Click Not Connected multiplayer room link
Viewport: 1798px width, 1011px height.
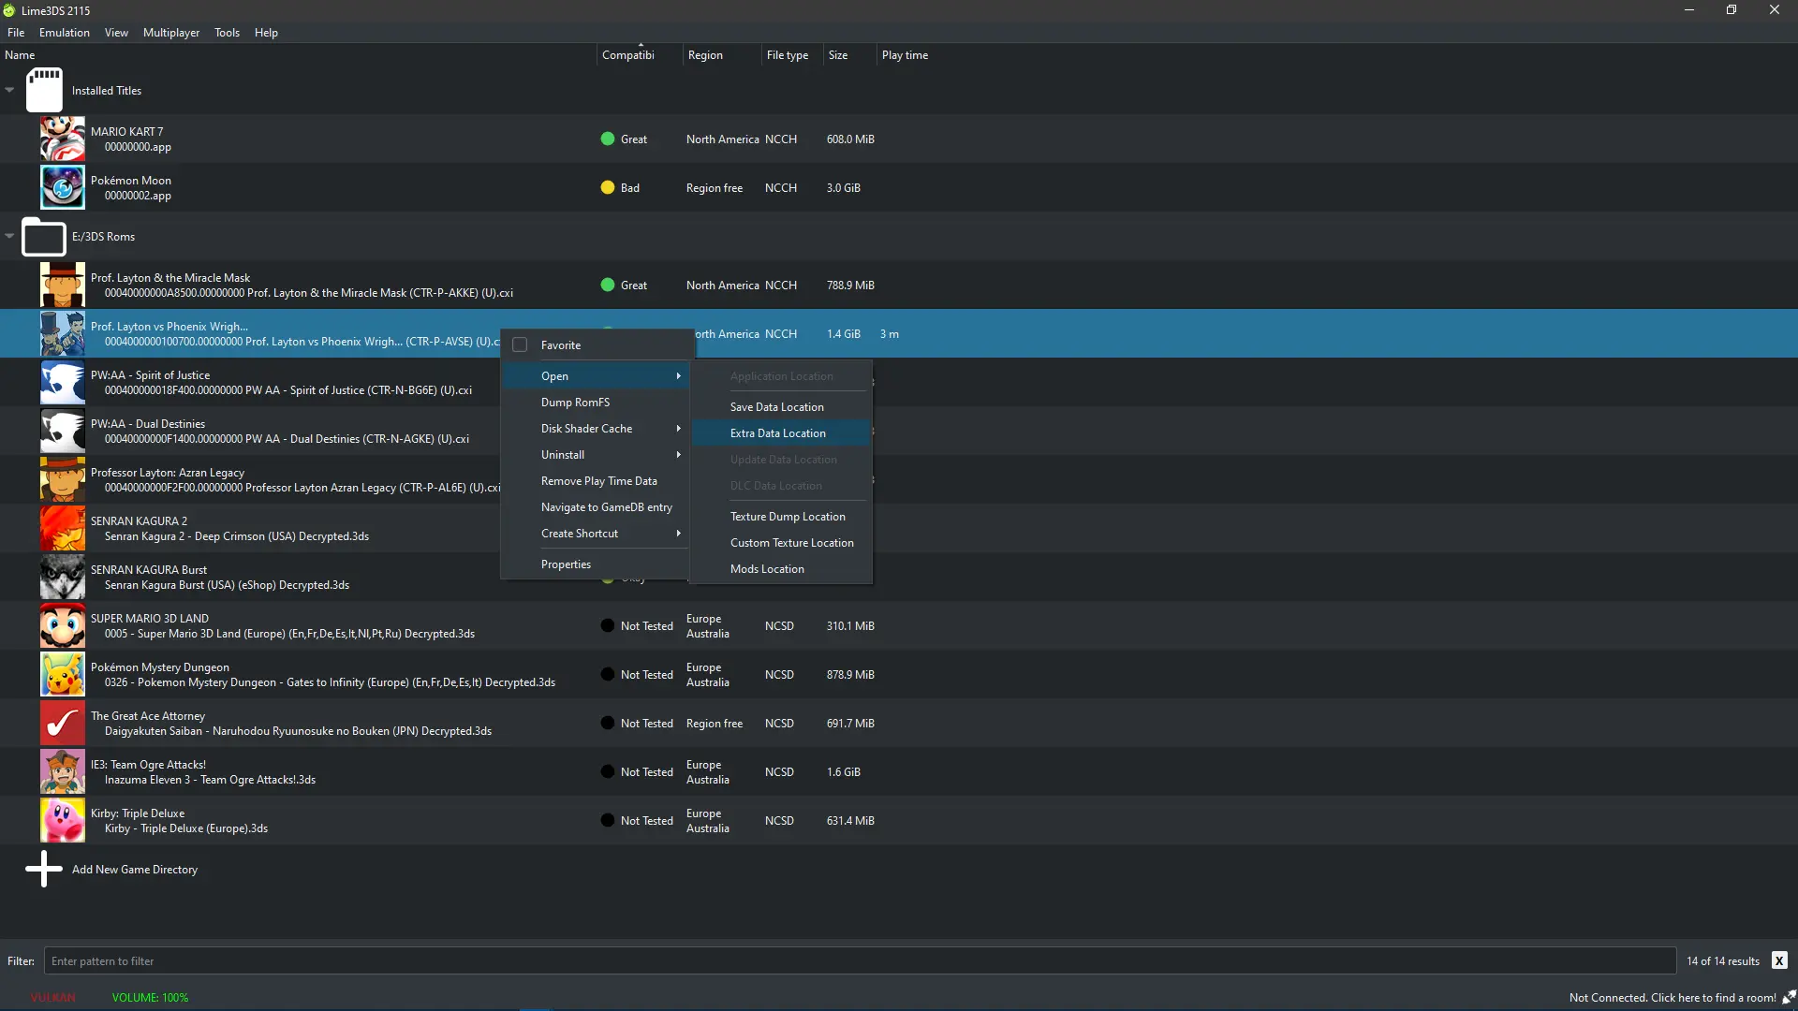tap(1673, 997)
